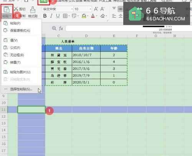
Task: Click the borders grid icon
Action: [x=65, y=16]
